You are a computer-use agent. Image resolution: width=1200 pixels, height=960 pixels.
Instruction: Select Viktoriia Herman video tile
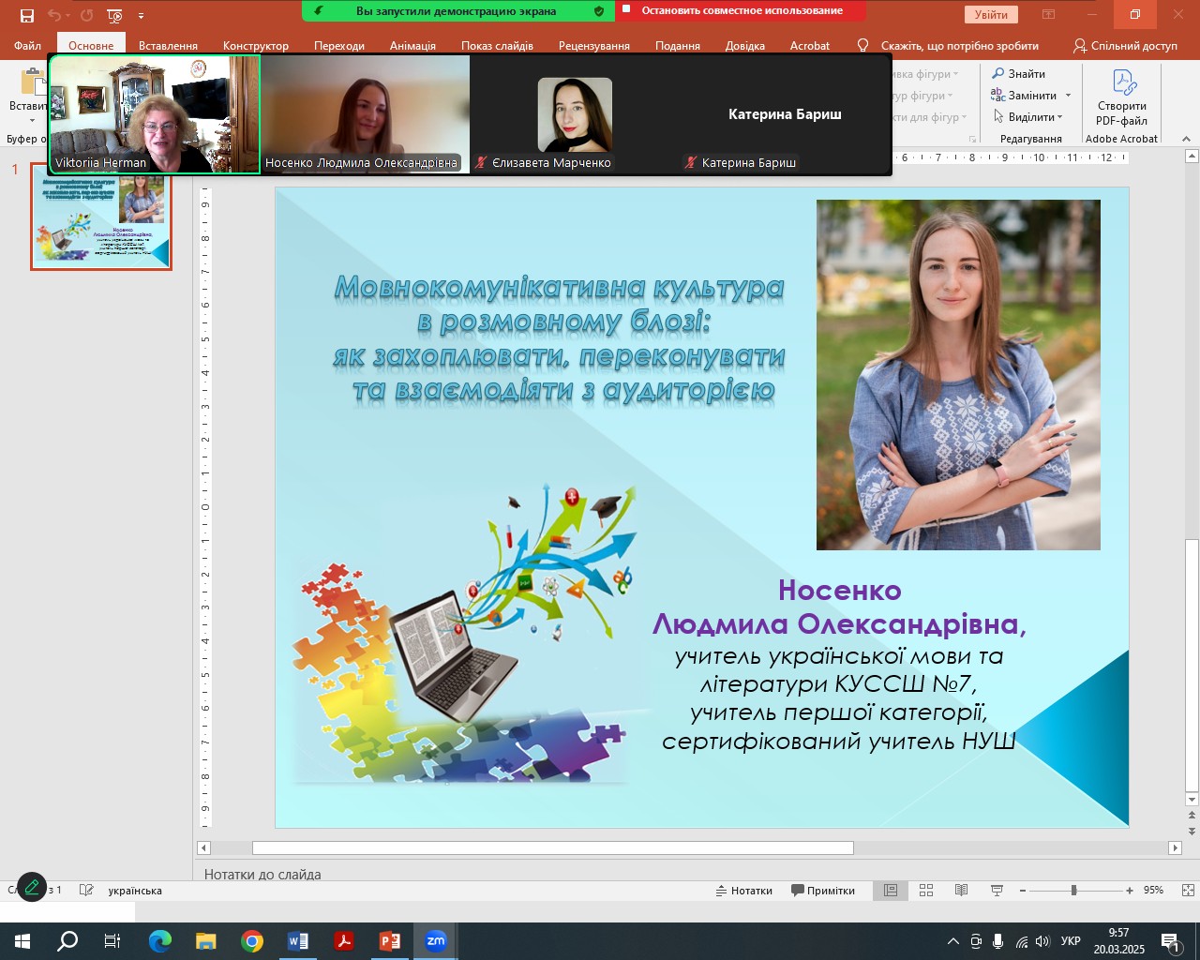coord(155,114)
